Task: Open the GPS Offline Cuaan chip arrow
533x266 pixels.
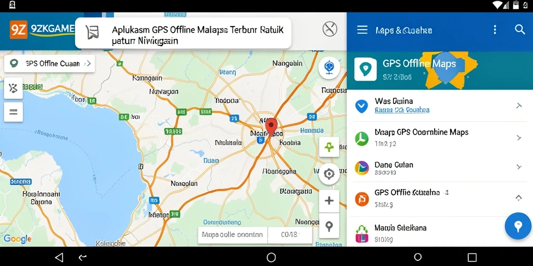Action: [88, 63]
